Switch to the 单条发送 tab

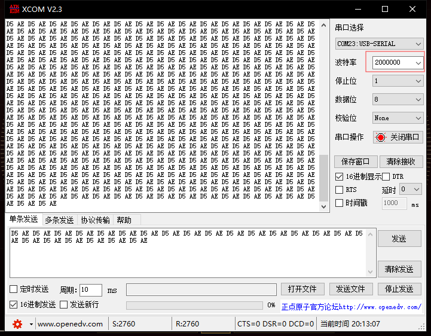(x=24, y=219)
